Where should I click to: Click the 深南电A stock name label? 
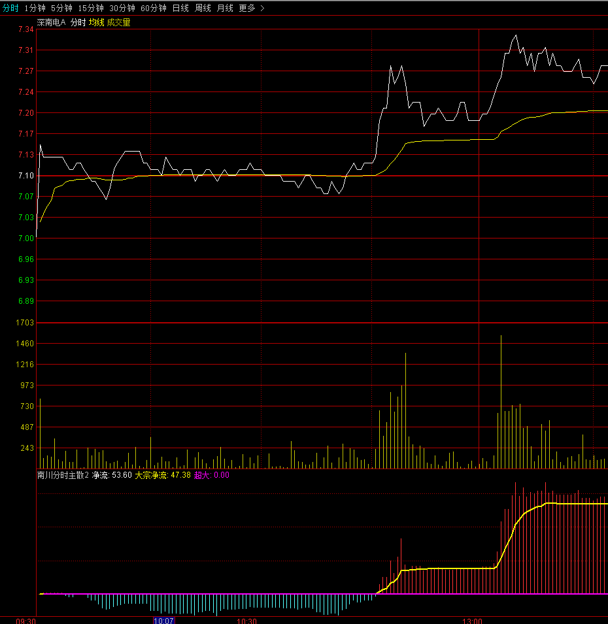pyautogui.click(x=52, y=22)
